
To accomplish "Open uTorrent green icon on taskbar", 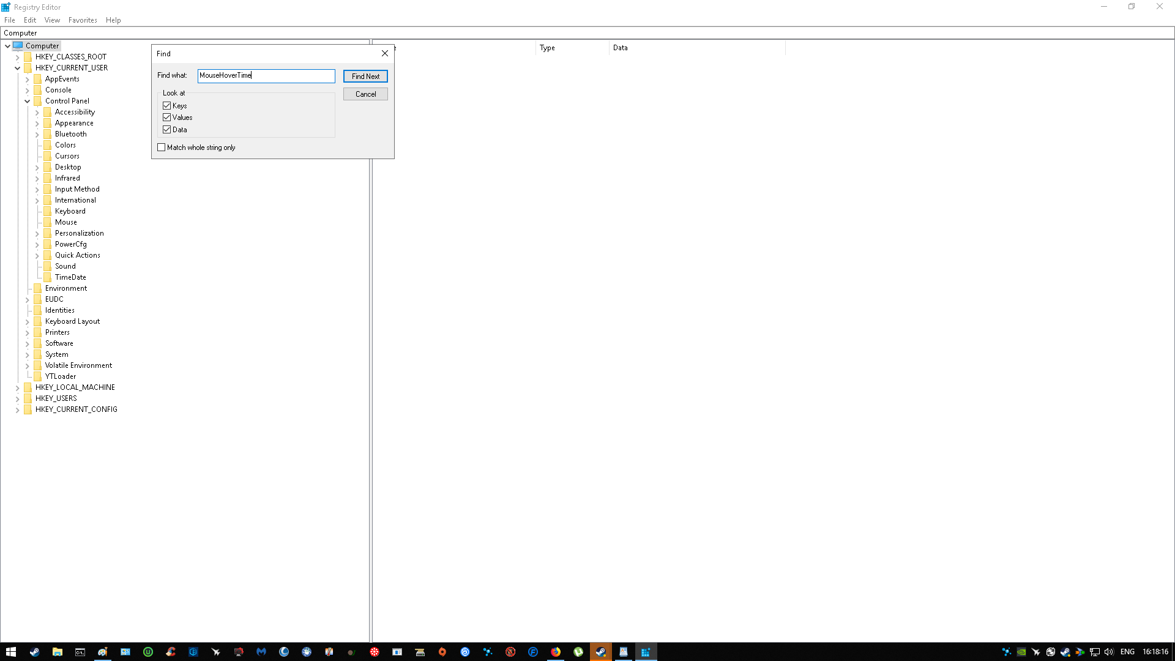I will pyautogui.click(x=578, y=652).
